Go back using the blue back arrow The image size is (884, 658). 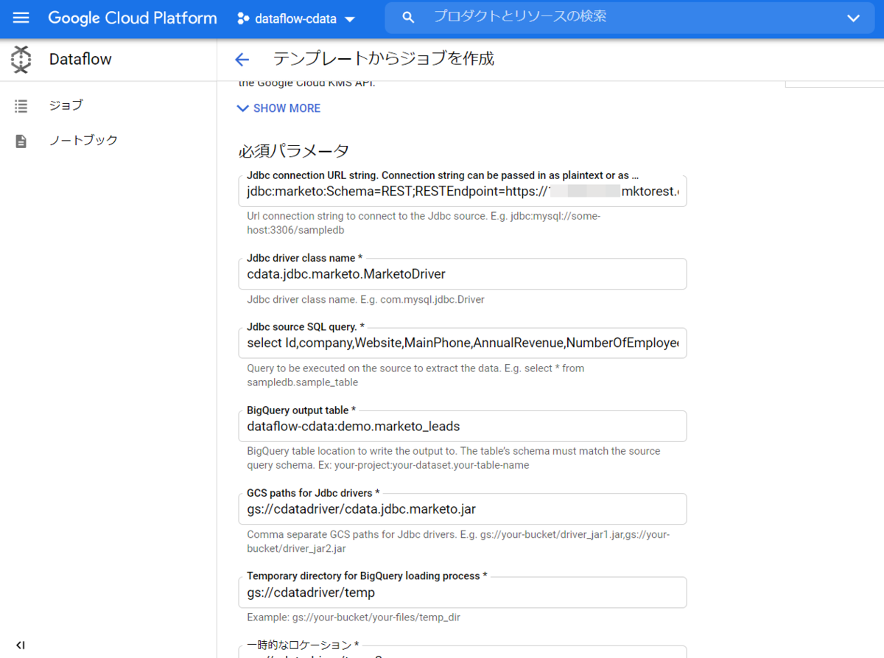click(x=242, y=58)
